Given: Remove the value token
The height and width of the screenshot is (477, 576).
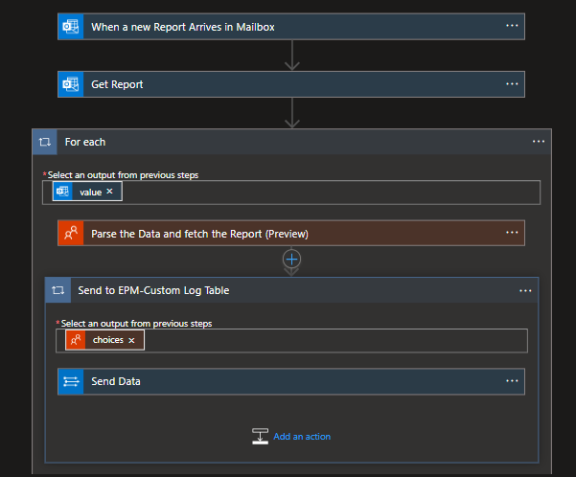Looking at the screenshot, I should [109, 192].
